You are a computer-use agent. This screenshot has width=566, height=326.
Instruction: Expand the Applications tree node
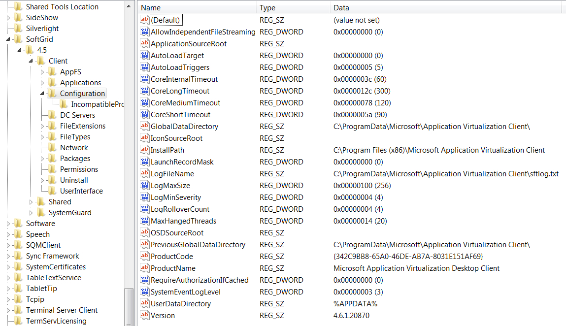tap(42, 83)
